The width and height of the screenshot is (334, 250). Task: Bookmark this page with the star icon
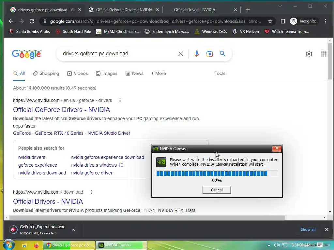click(270, 21)
